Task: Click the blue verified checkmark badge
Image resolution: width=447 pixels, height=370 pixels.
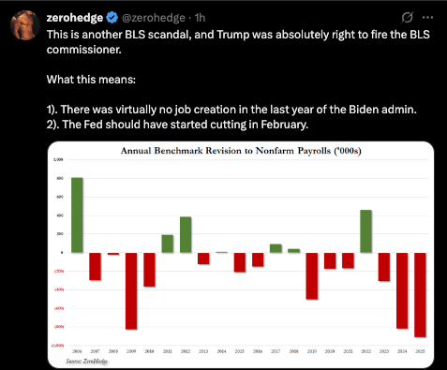Action: pyautogui.click(x=112, y=18)
